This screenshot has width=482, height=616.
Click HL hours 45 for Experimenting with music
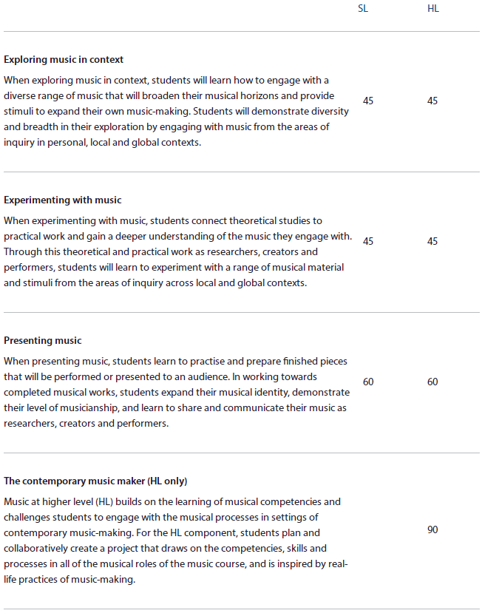coord(432,241)
